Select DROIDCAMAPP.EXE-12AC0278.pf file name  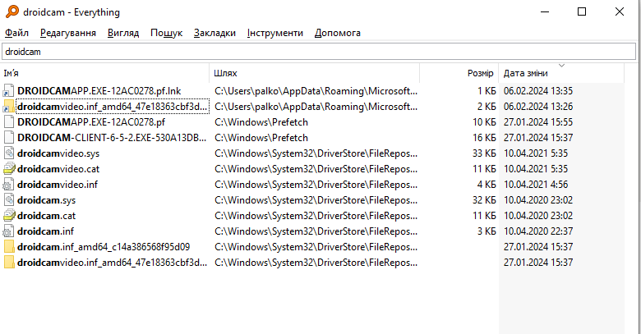coord(91,122)
